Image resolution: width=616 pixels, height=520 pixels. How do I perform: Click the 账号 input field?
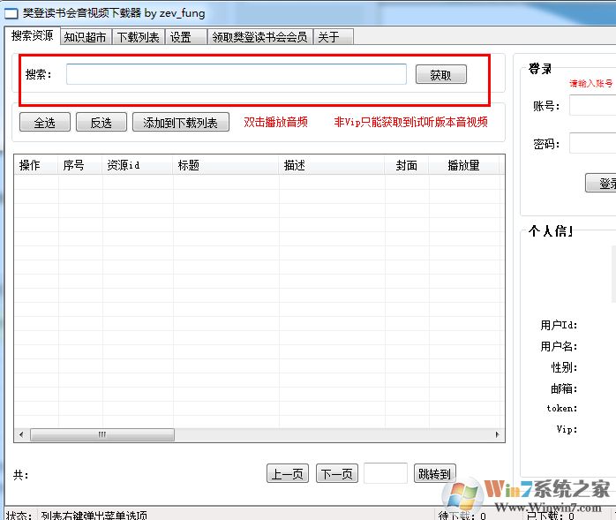(x=592, y=105)
